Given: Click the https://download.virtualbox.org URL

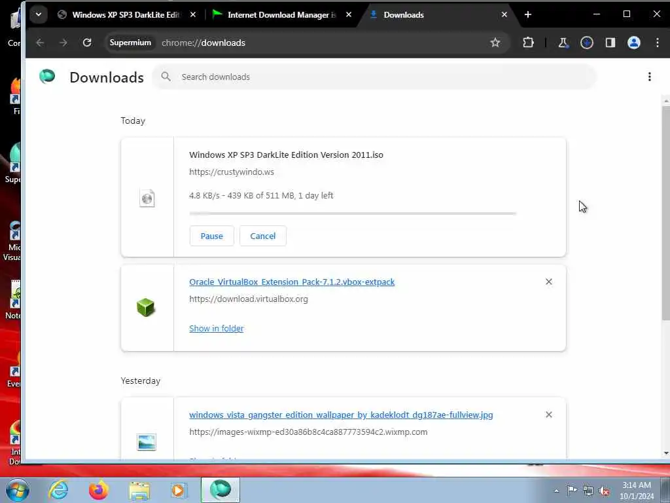Looking at the screenshot, I should [249, 299].
